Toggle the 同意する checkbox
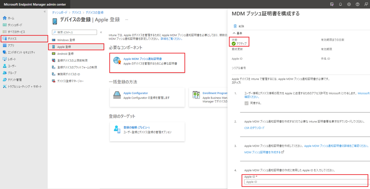370x189 pixels. coord(246,103)
